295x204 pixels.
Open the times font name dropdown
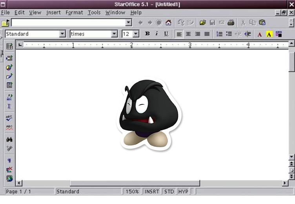[114, 34]
